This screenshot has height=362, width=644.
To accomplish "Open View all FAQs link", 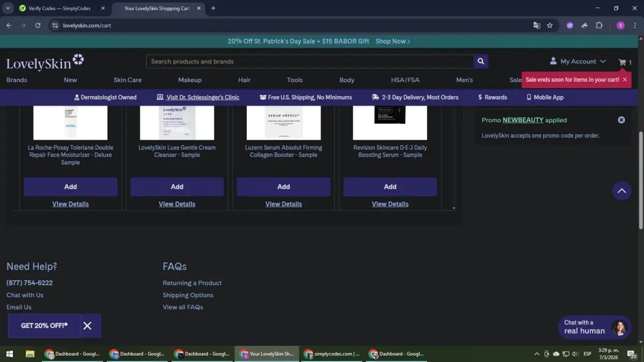I will coord(183,307).
